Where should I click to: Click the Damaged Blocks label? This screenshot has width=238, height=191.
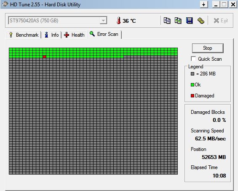(208, 112)
